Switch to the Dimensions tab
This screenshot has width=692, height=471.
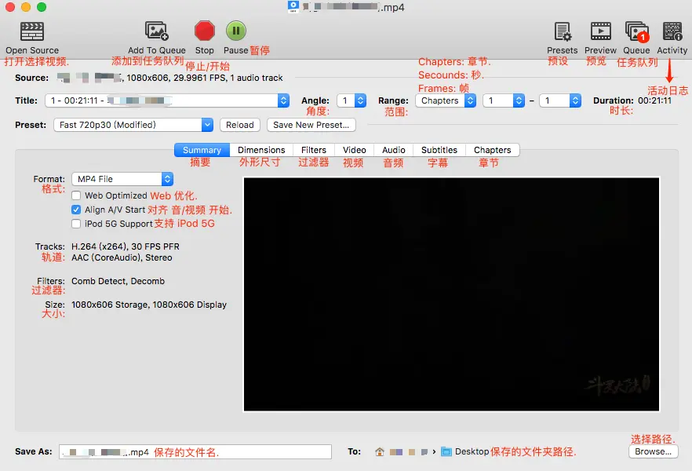[x=261, y=150]
